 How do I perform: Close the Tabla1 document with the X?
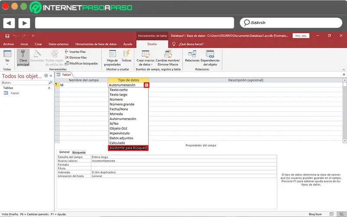[x=344, y=75]
